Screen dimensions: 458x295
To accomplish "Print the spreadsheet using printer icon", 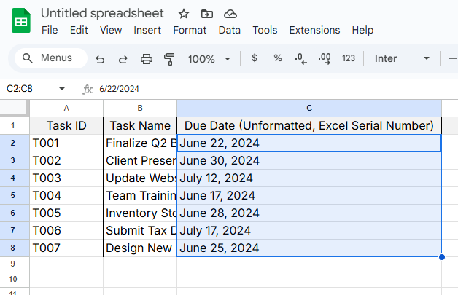I will (146, 59).
